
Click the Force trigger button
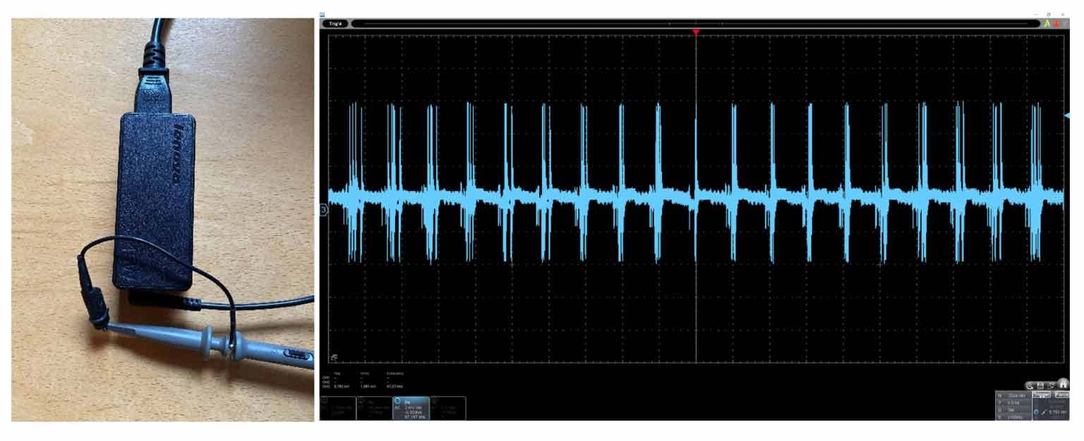[x=1061, y=395]
